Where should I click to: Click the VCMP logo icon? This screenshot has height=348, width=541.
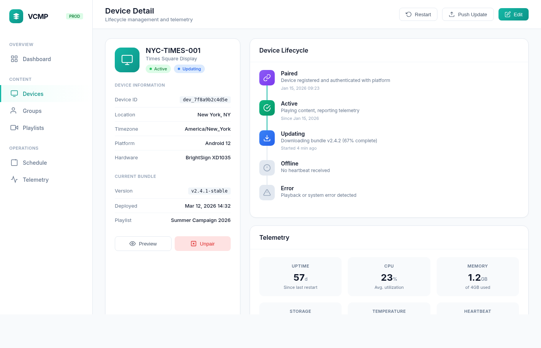click(16, 16)
